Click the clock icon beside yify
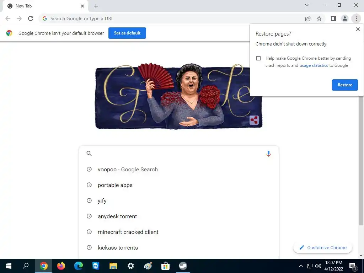364x273 pixels. point(89,200)
